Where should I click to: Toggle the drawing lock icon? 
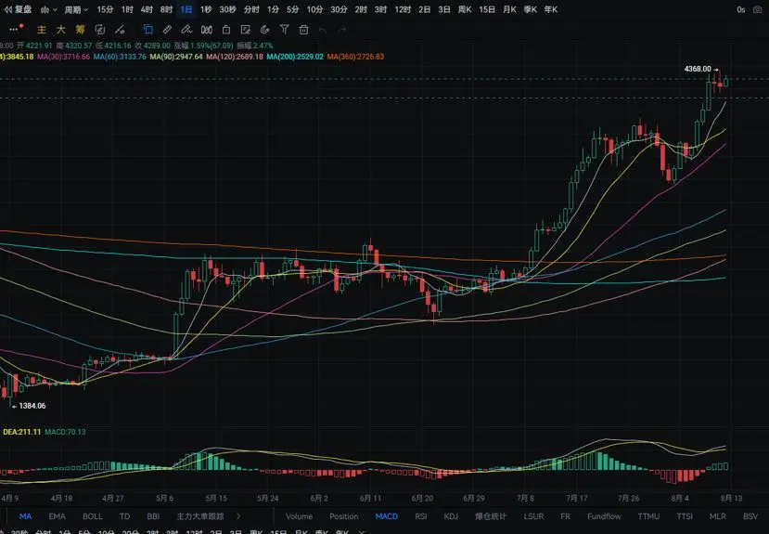[226, 30]
